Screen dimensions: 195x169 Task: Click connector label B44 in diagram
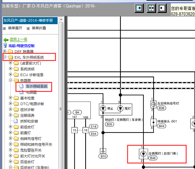click(x=162, y=126)
